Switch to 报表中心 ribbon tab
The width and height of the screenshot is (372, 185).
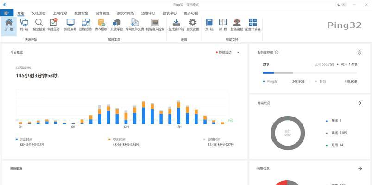(170, 13)
